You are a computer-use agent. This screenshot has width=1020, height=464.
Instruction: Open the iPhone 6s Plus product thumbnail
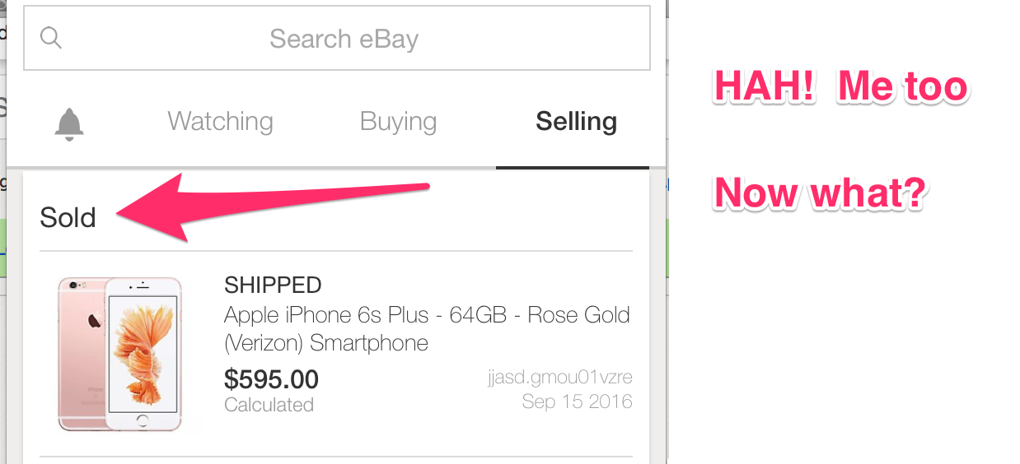(120, 354)
